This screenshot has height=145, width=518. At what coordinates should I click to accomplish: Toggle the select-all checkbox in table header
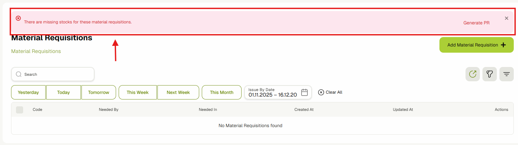pyautogui.click(x=20, y=110)
